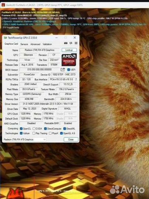
Task: Click the Revision CF value
Action: click(x=54, y=55)
